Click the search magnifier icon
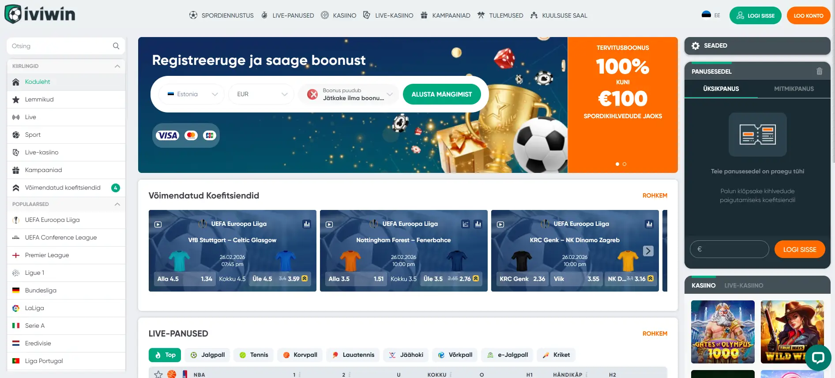This screenshot has height=378, width=835. [116, 46]
